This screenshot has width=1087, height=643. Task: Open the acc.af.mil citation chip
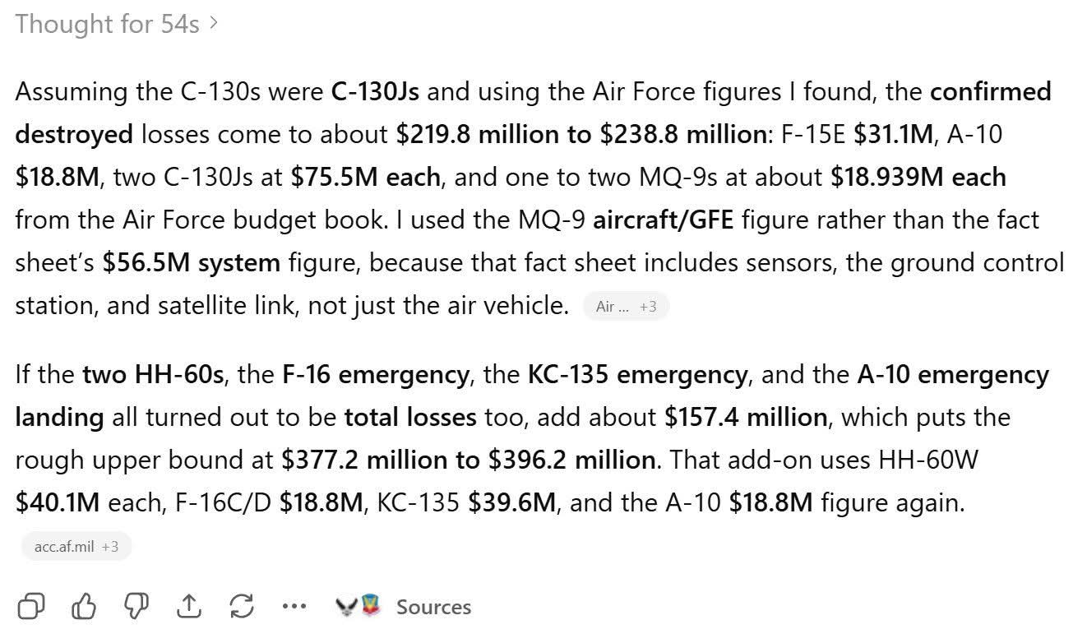[64, 546]
